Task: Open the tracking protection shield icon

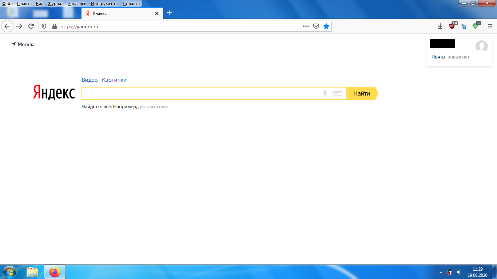Action: [44, 26]
